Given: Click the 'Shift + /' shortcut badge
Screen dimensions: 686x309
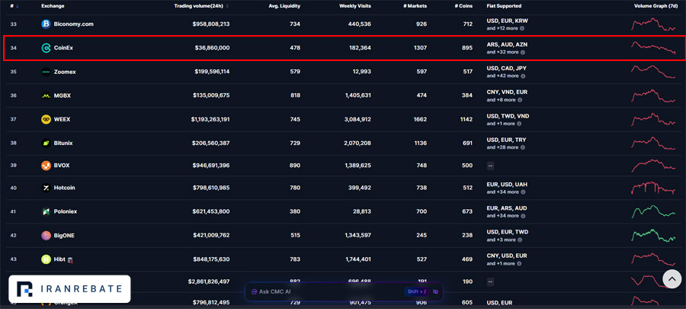Looking at the screenshot, I should [x=416, y=291].
